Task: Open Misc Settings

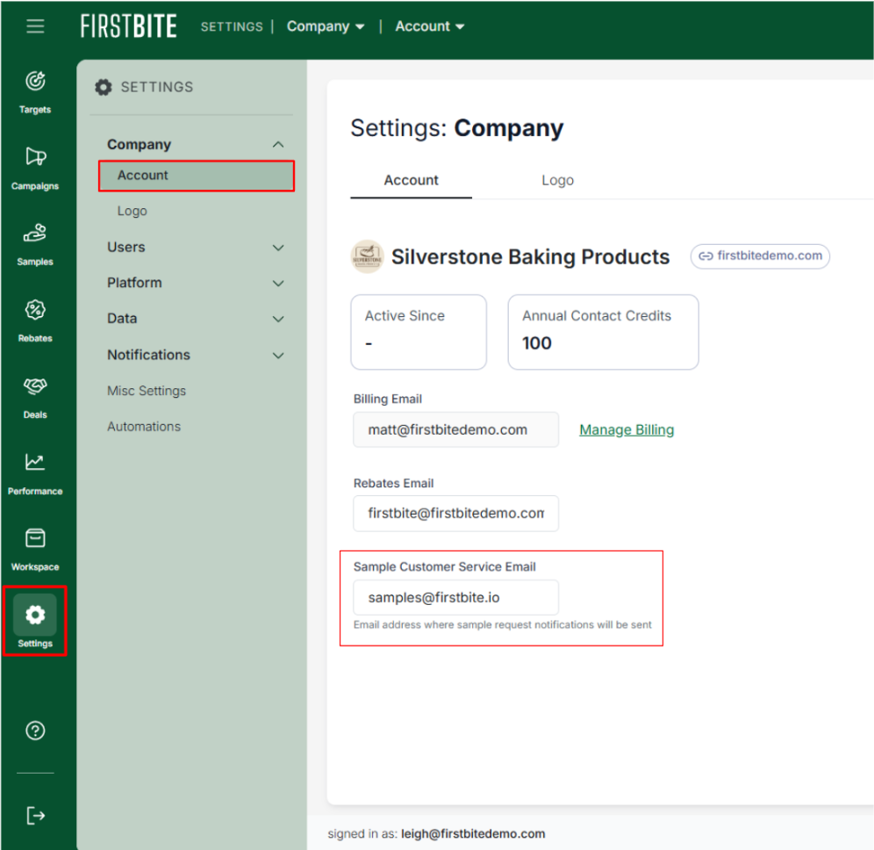Action: (x=147, y=391)
